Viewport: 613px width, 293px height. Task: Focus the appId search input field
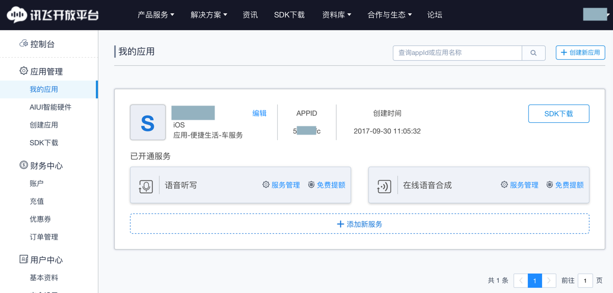pos(457,53)
